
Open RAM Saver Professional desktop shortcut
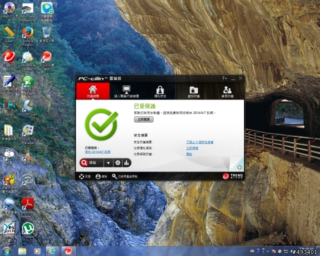click(28, 11)
